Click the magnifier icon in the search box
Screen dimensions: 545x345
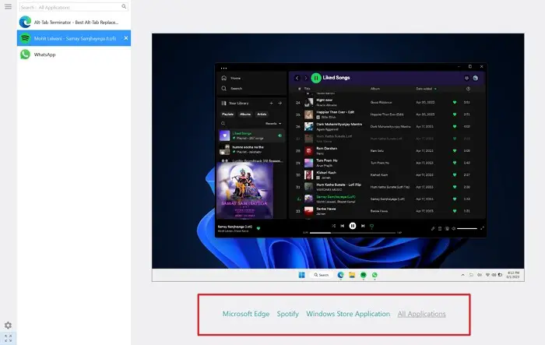coord(124,6)
